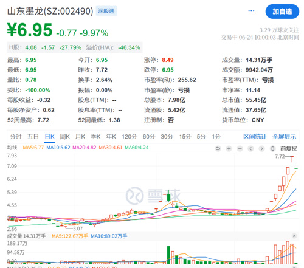Click the 流通值 37.65亿 value

coord(256,110)
